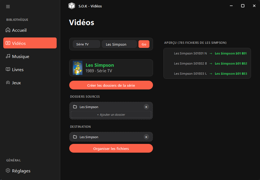This screenshot has width=260, height=180.
Task: Open the Jeux section
Action: tap(30, 83)
